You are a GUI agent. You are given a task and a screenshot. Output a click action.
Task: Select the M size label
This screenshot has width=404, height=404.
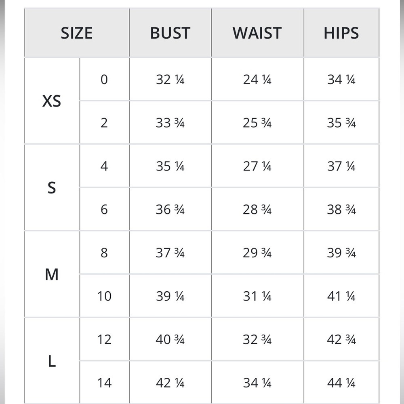click(x=52, y=274)
